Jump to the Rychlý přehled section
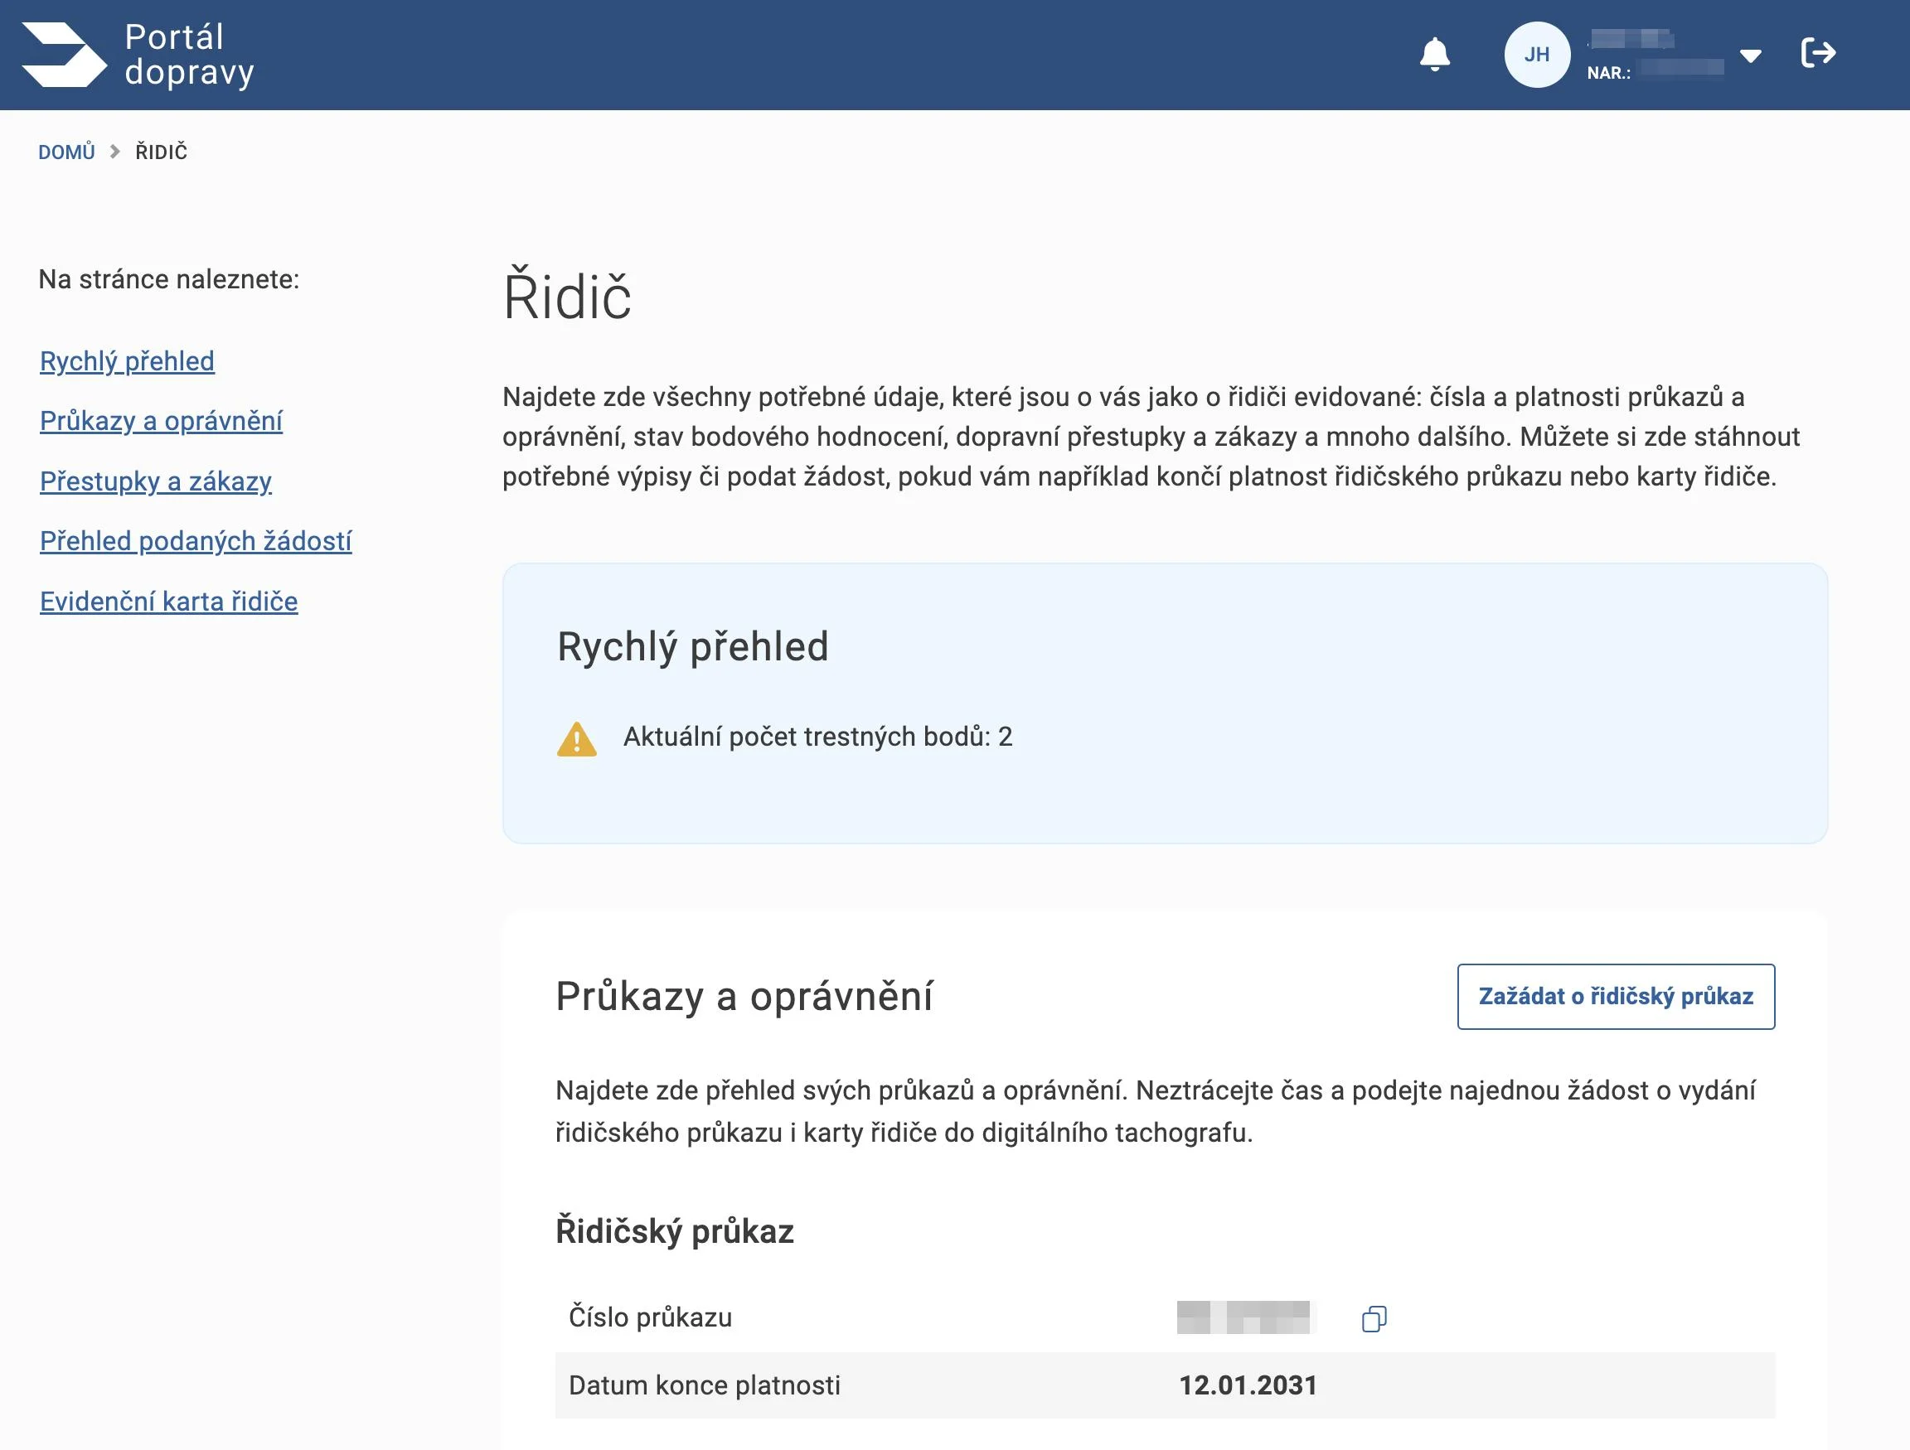The height and width of the screenshot is (1450, 1910). click(127, 360)
